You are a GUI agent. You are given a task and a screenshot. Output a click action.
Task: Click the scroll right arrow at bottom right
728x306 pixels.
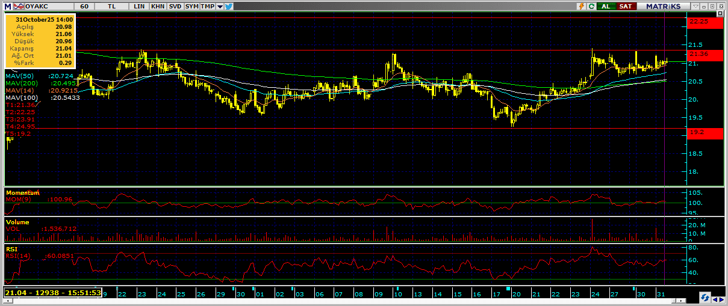tap(721, 299)
